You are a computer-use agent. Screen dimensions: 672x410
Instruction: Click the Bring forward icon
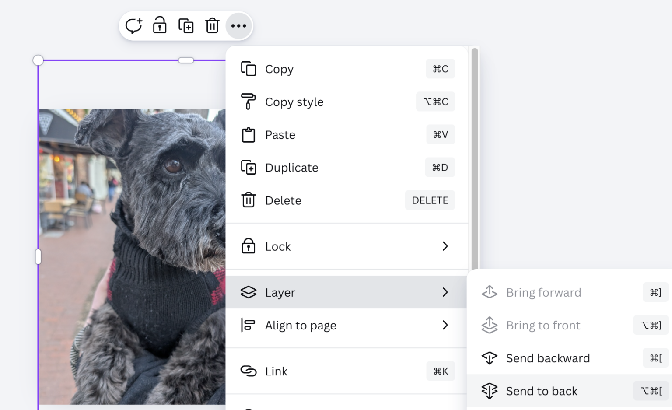tap(490, 292)
